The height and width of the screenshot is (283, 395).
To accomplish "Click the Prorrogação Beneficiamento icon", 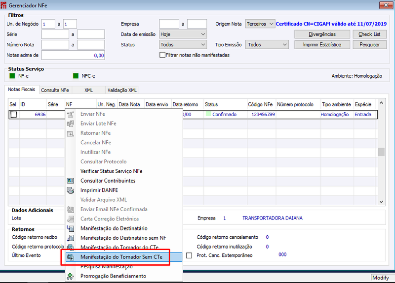I will coord(71,276).
